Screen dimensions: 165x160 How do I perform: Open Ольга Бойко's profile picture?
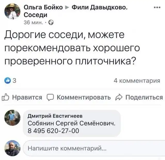coord(12,11)
